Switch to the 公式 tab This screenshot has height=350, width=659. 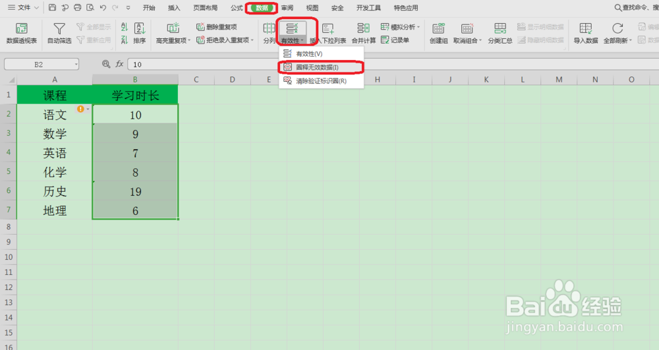(x=237, y=7)
